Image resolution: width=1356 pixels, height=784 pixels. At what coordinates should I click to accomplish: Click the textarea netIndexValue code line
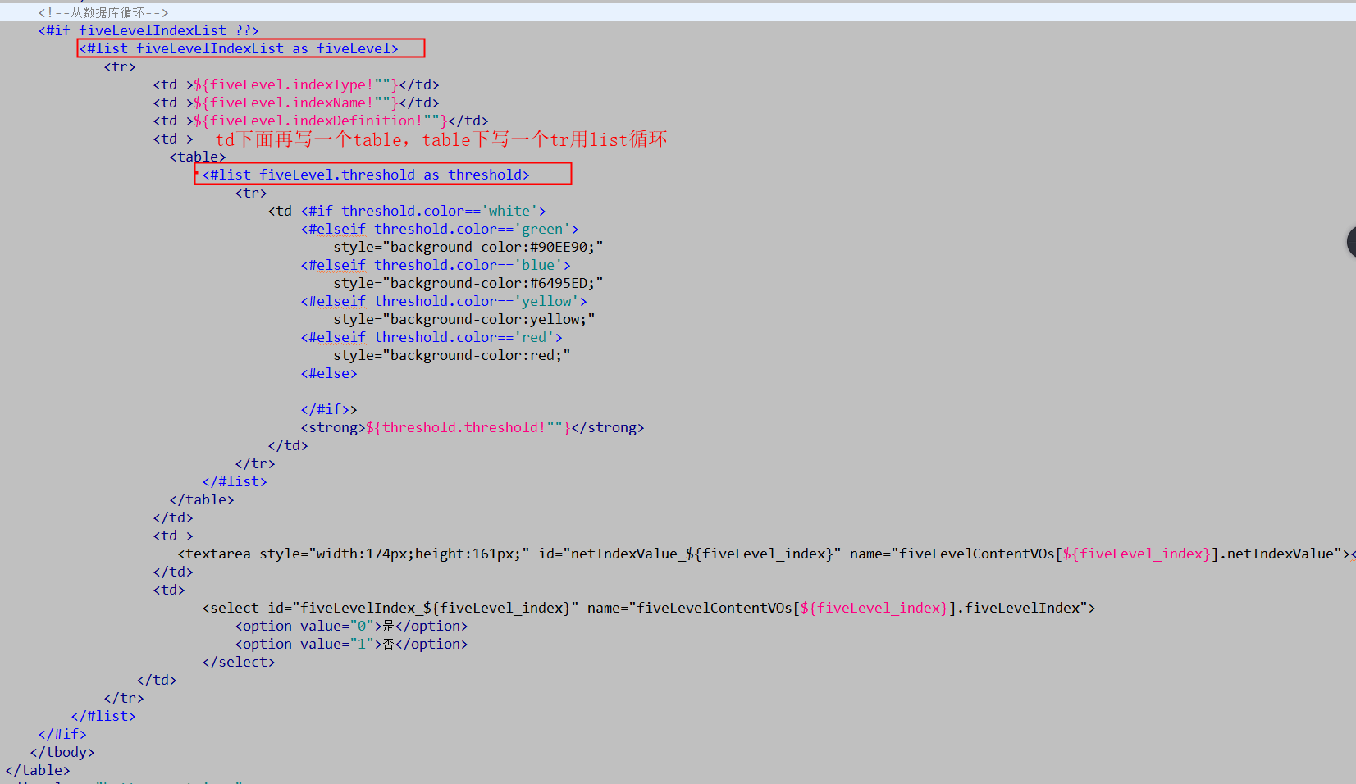click(x=766, y=554)
